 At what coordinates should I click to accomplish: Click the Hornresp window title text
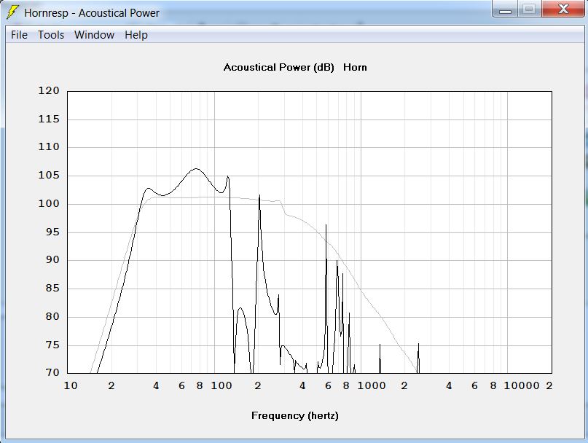[x=92, y=13]
